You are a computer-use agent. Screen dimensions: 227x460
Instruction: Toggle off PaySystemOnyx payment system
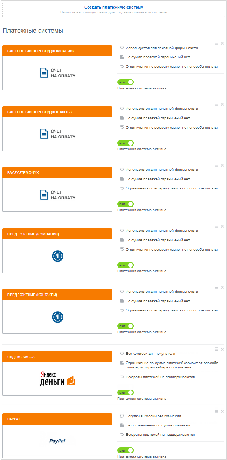tap(126, 204)
